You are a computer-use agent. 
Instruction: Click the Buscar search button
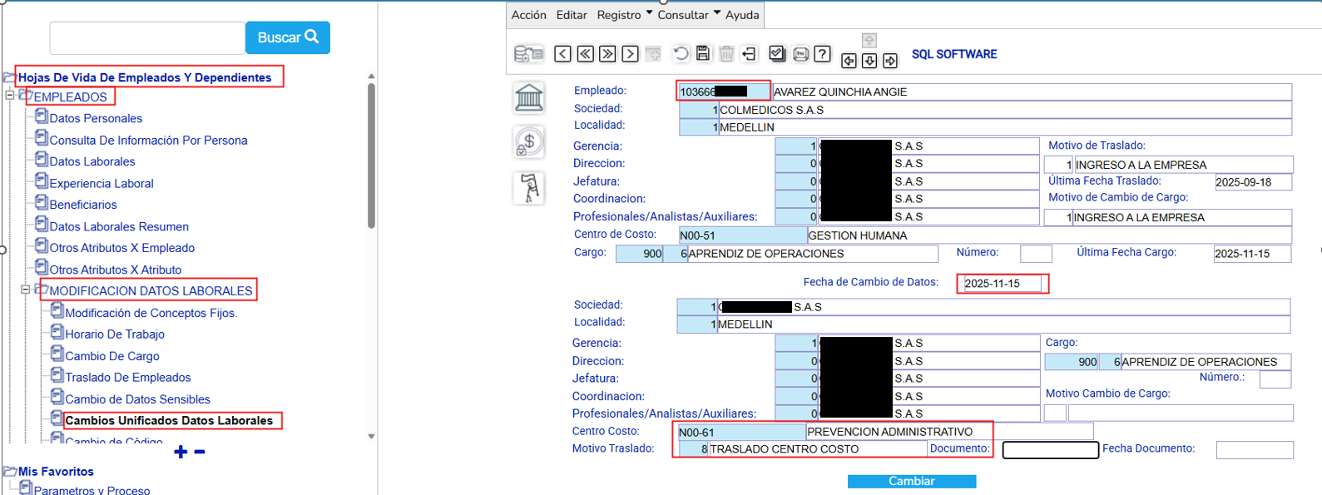[x=288, y=37]
